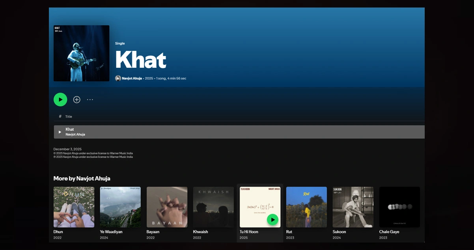Open the Khwaish album thumbnail
This screenshot has width=474, height=250.
coord(213,207)
